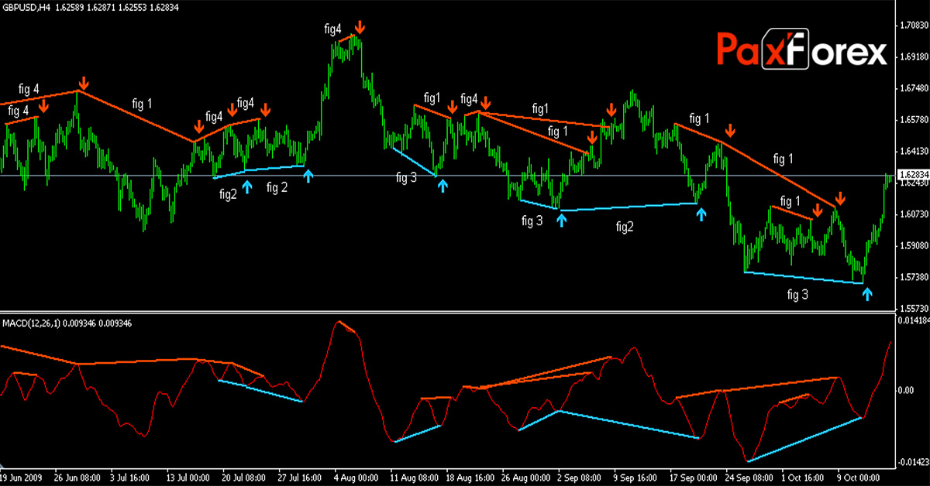Click the red down arrow near the lower-right fig 1 label
930x486 pixels.
[818, 209]
